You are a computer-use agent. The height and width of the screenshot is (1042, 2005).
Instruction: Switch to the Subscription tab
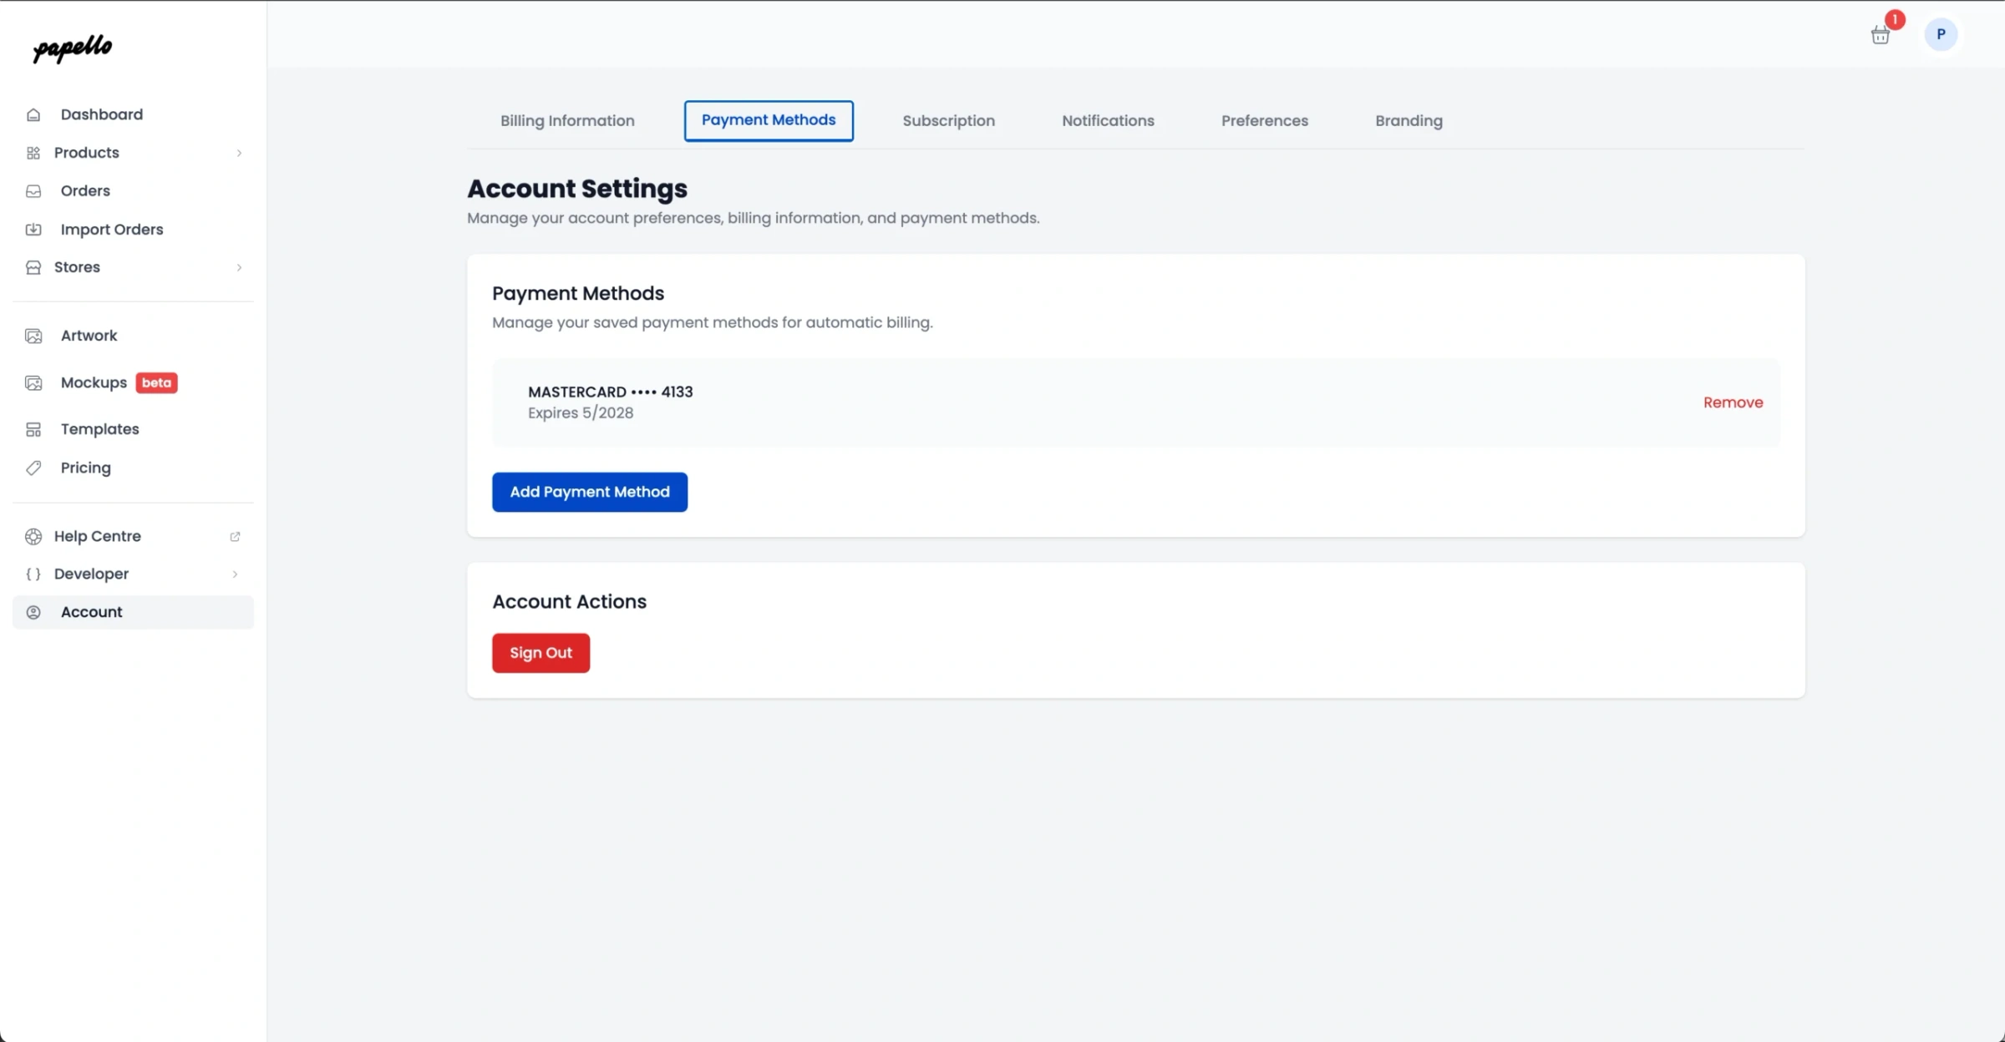click(x=948, y=120)
